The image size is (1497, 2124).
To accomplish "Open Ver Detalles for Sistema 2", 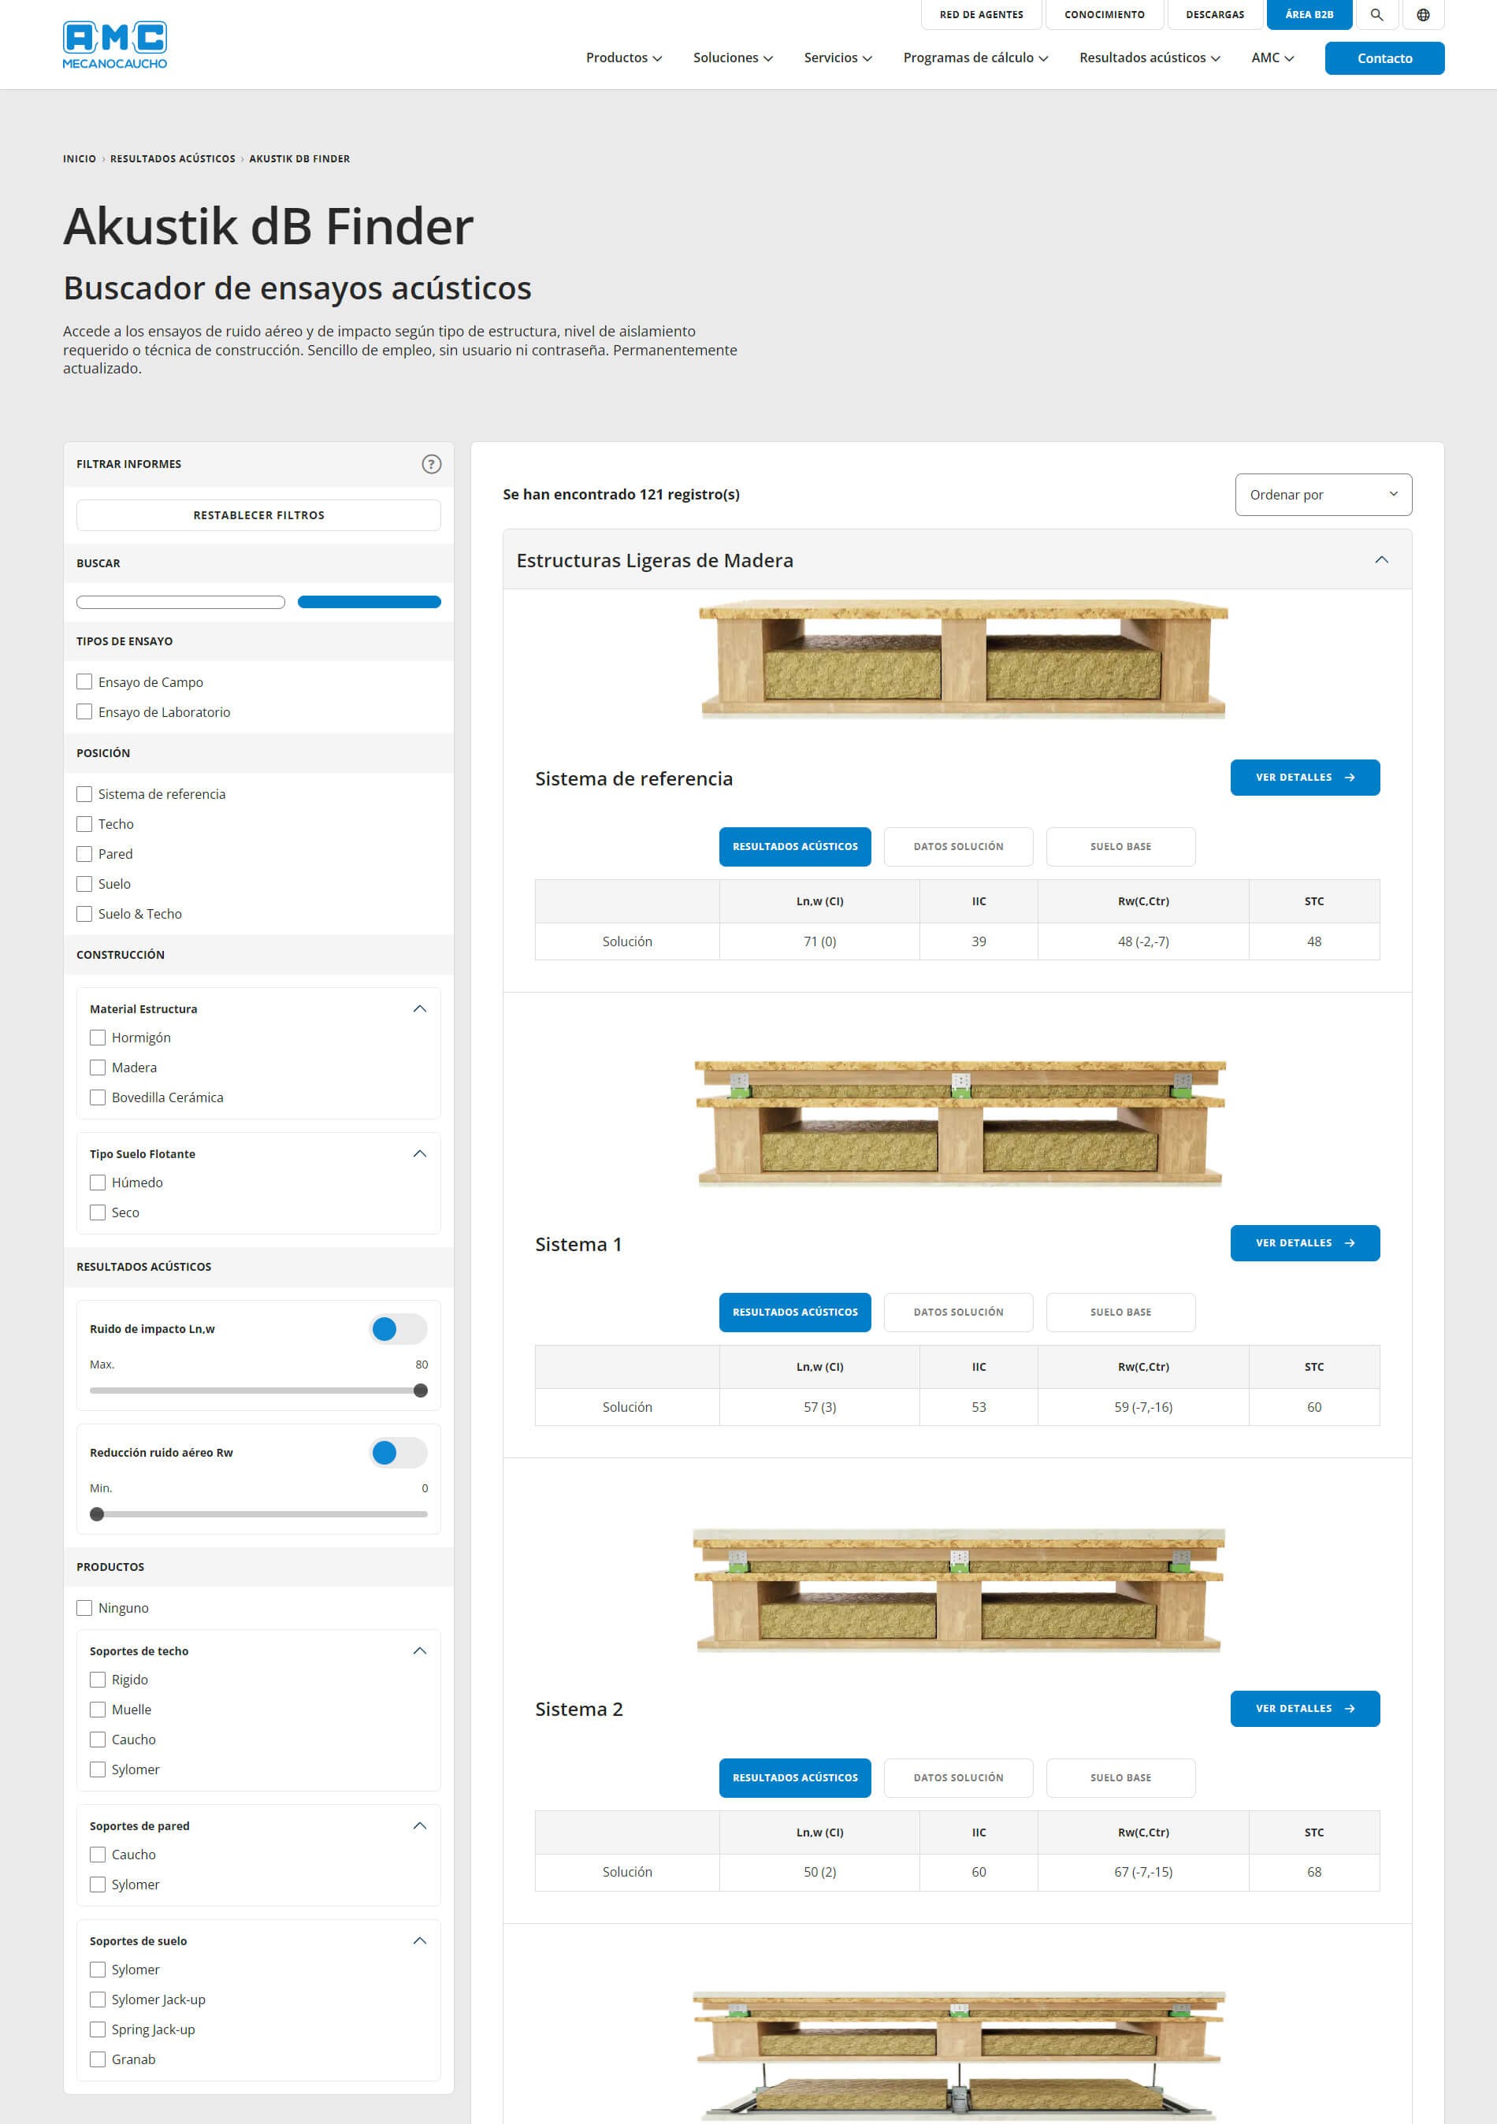I will (x=1305, y=1709).
